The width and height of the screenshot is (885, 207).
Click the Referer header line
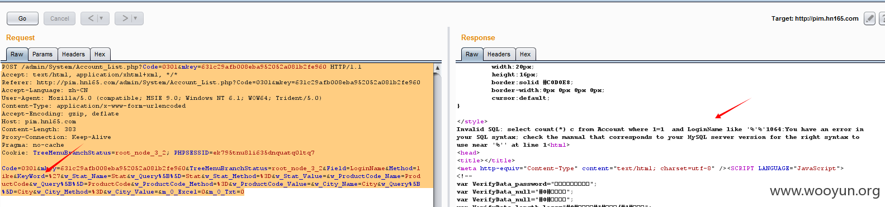click(x=211, y=83)
